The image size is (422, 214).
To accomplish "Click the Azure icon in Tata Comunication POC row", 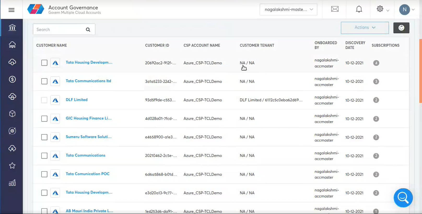I will pyautogui.click(x=55, y=174).
